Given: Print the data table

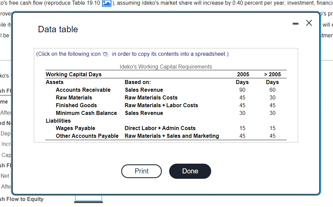Looking at the screenshot, I should pos(141,171).
